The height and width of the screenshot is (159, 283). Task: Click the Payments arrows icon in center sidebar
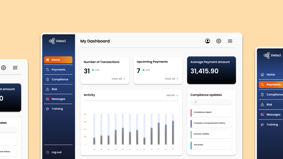coord(48,70)
